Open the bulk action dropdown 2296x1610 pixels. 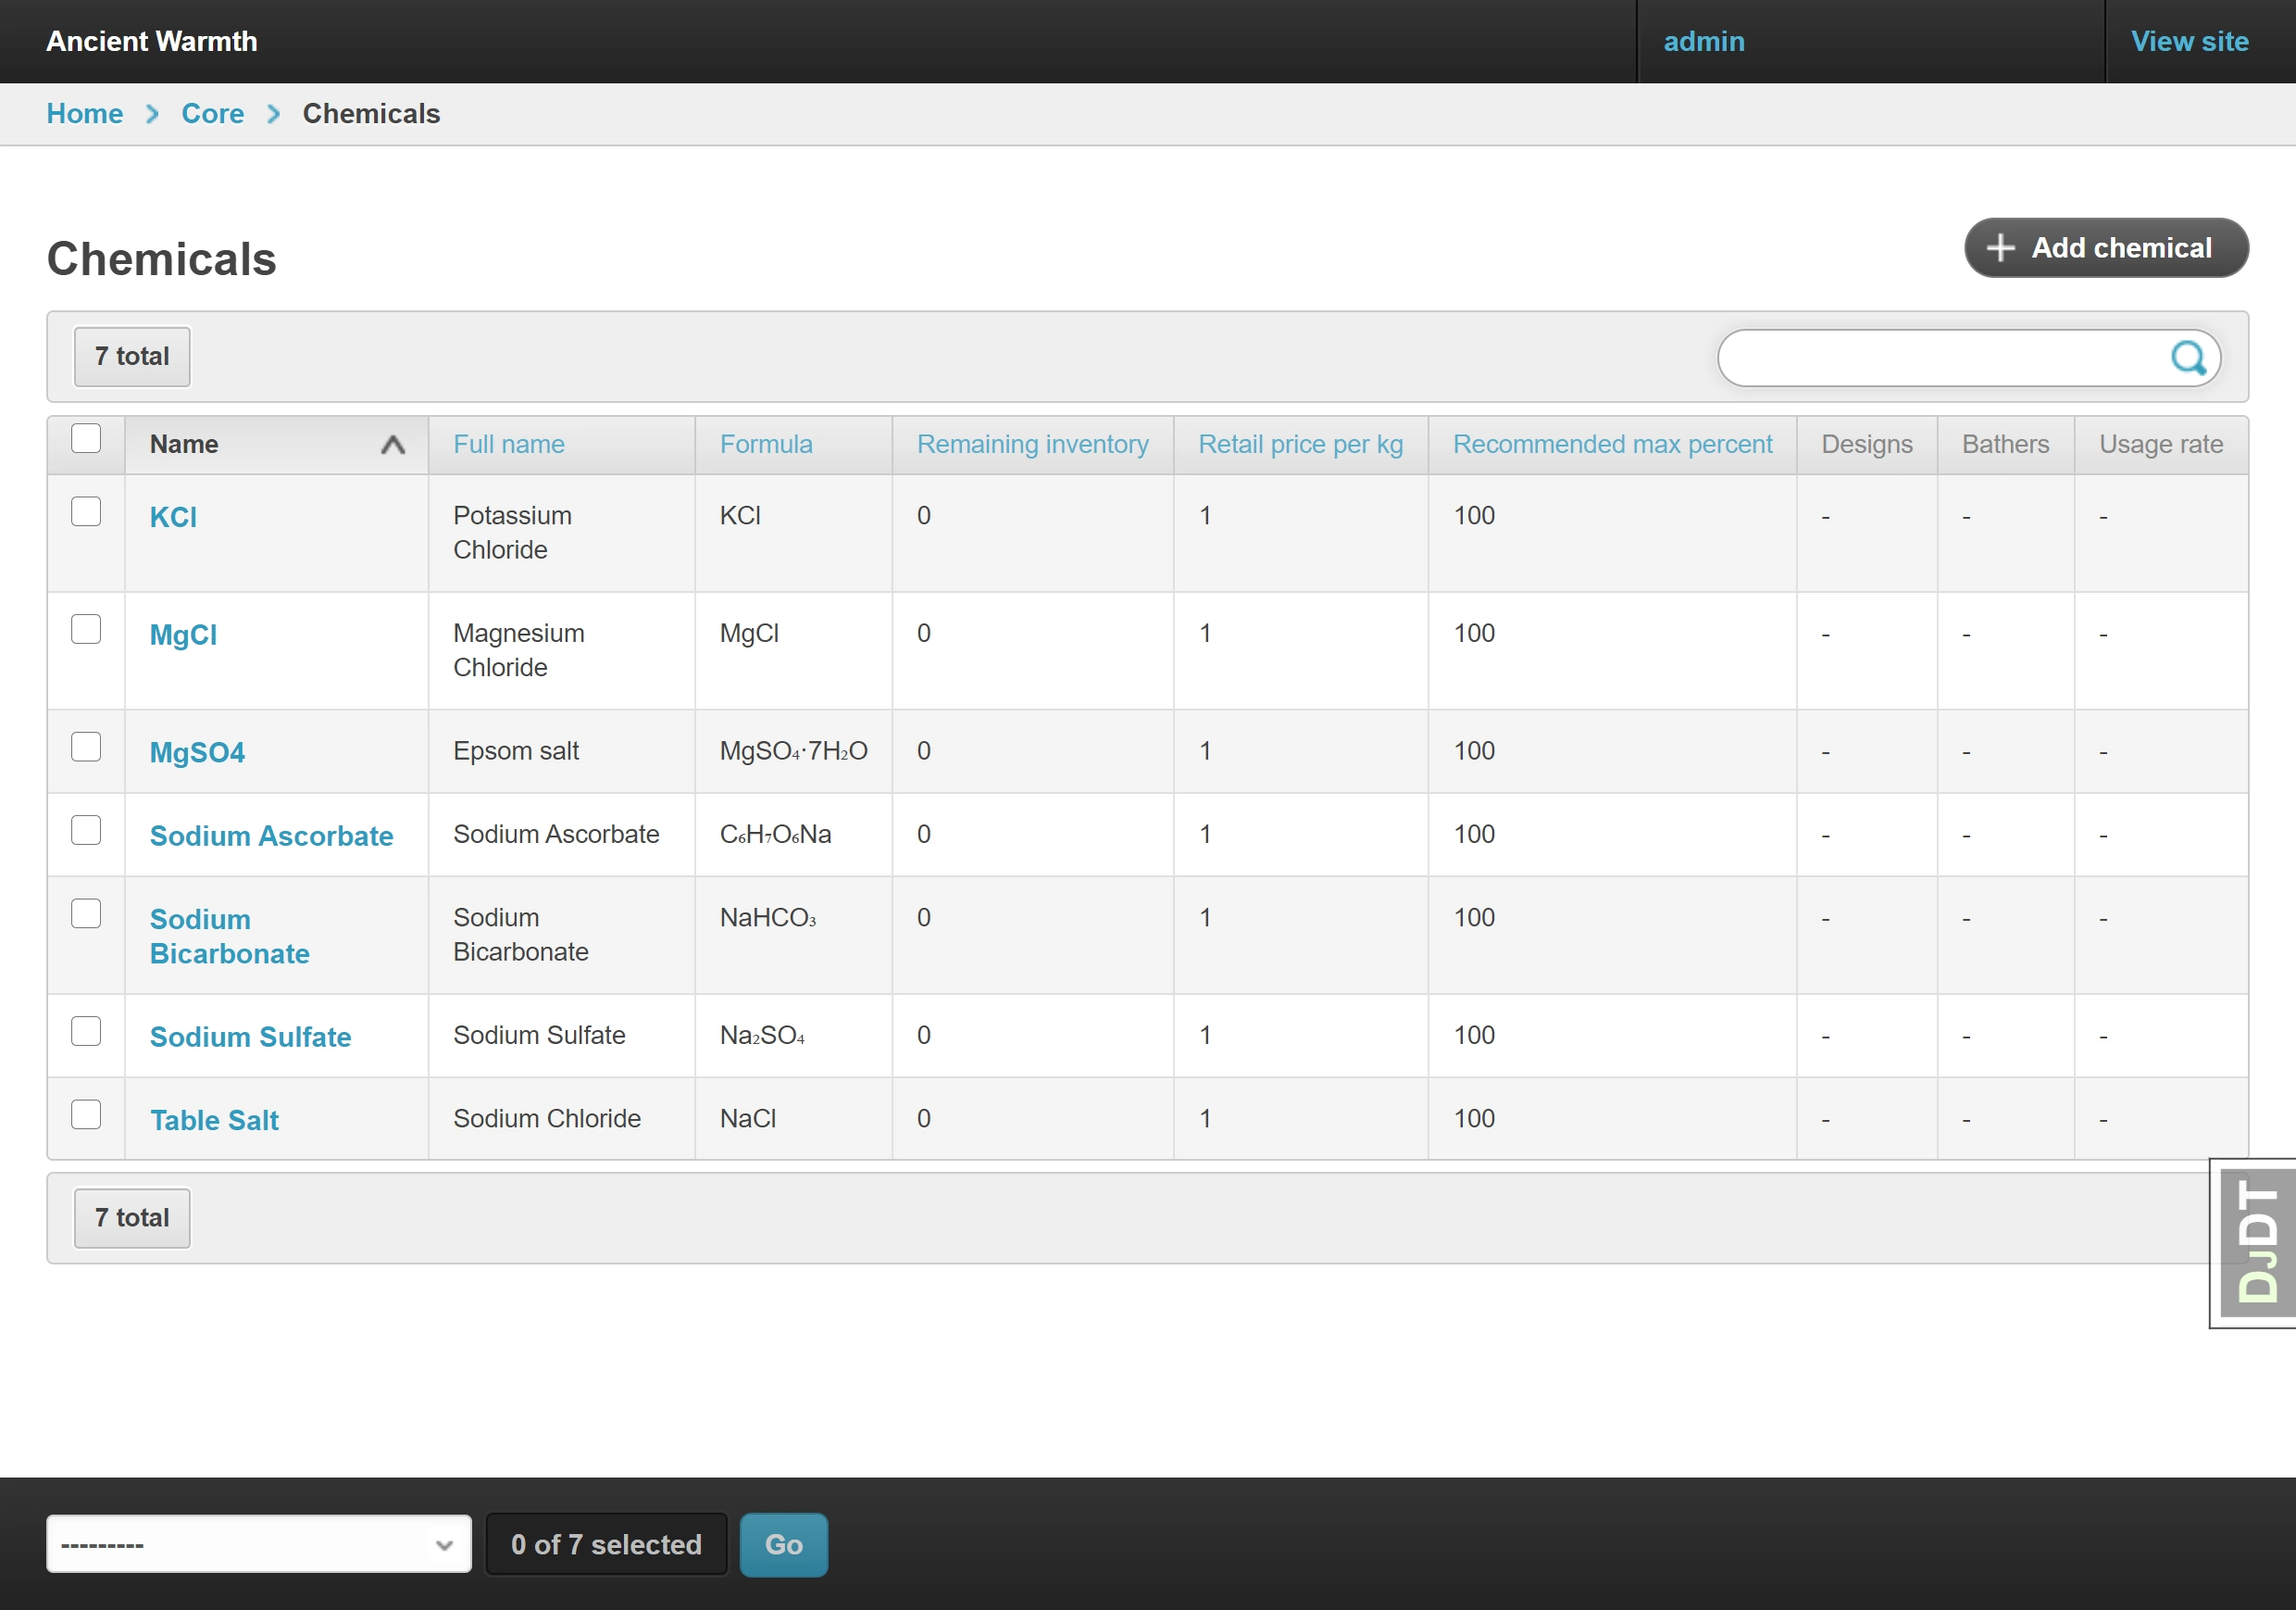(258, 1544)
